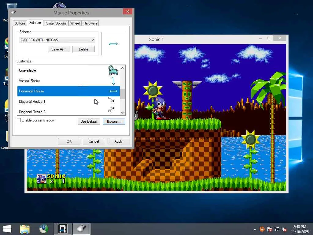Click the Use Default button
Image resolution: width=313 pixels, height=235 pixels.
(89, 121)
